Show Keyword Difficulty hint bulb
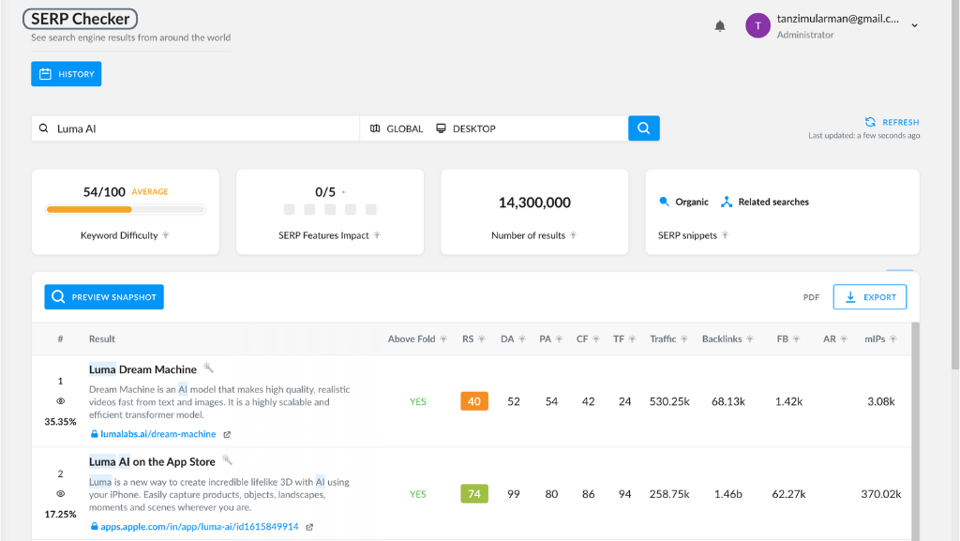960x541 pixels. pos(166,235)
